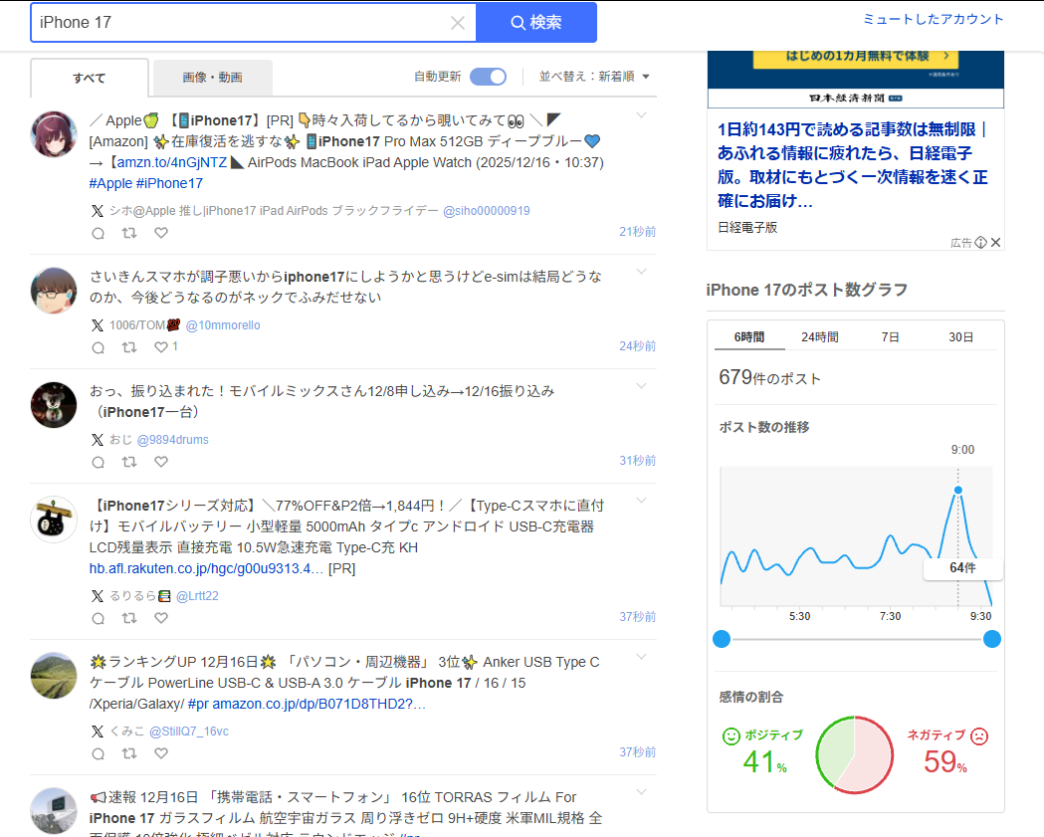Like くみこ's Anker cable post

160,754
